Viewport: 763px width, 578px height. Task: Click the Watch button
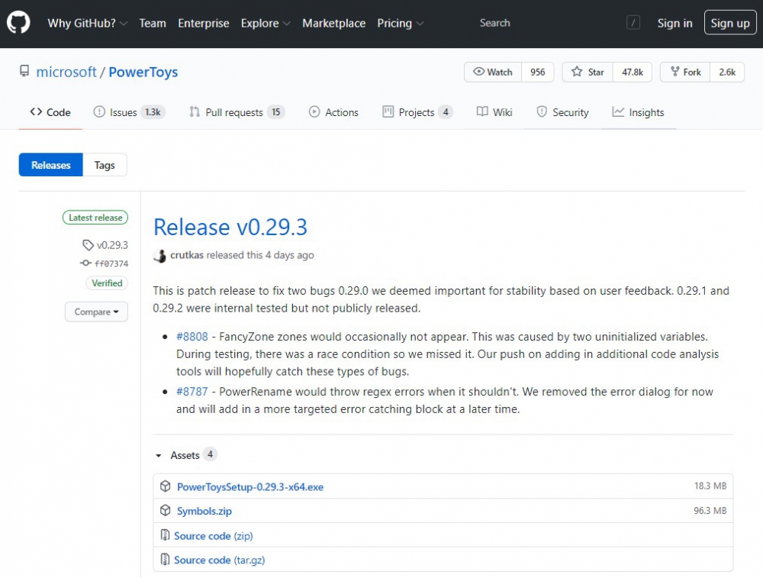pos(492,72)
